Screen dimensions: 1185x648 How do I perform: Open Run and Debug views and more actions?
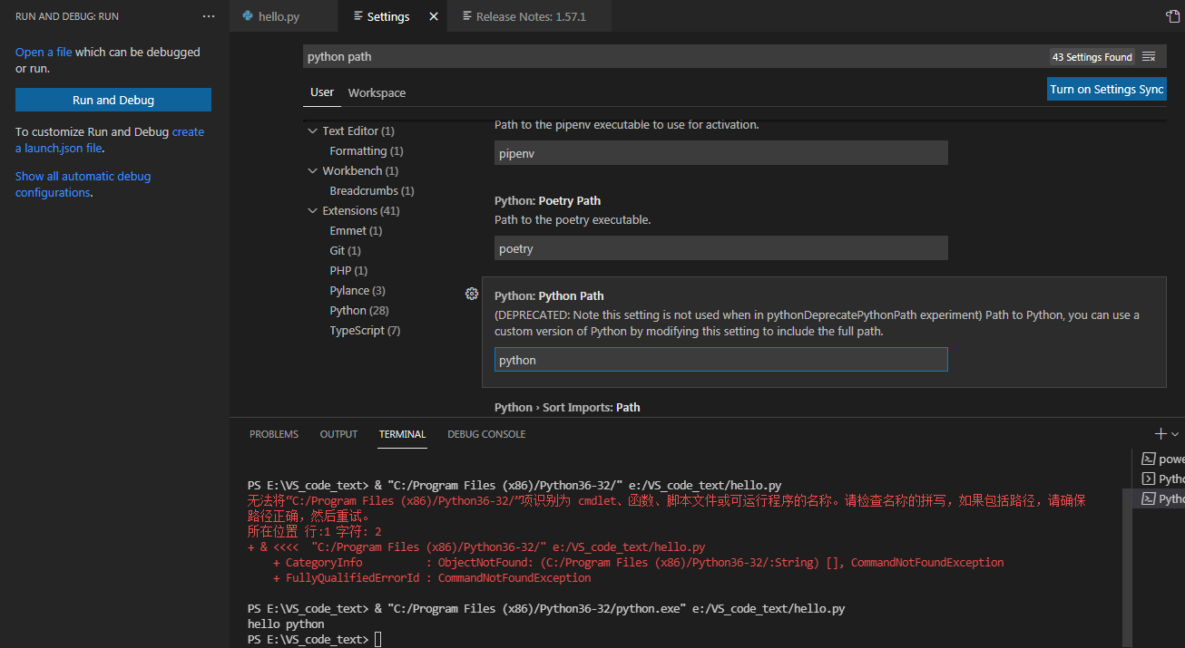[x=209, y=16]
